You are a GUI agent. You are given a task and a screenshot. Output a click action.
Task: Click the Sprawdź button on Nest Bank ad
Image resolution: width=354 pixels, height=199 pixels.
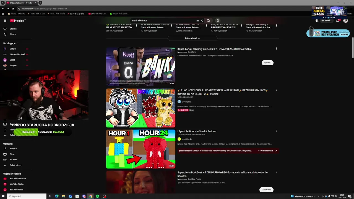pos(267,63)
